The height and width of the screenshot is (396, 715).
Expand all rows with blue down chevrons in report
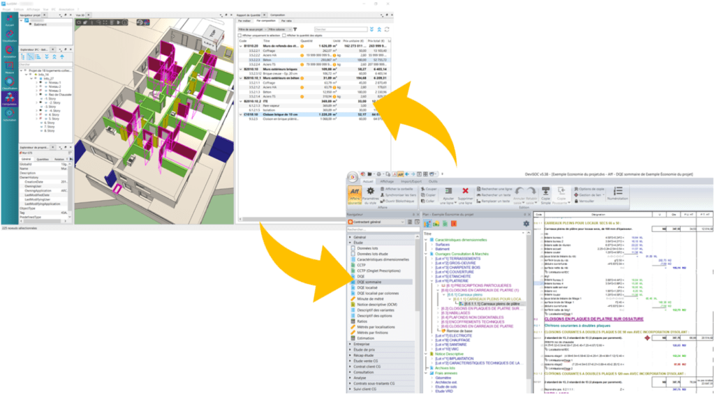coord(371,29)
